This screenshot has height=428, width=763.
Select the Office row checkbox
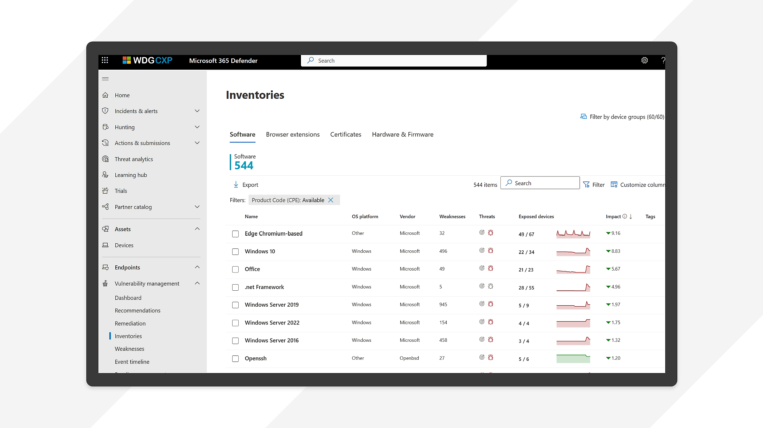[x=235, y=269]
